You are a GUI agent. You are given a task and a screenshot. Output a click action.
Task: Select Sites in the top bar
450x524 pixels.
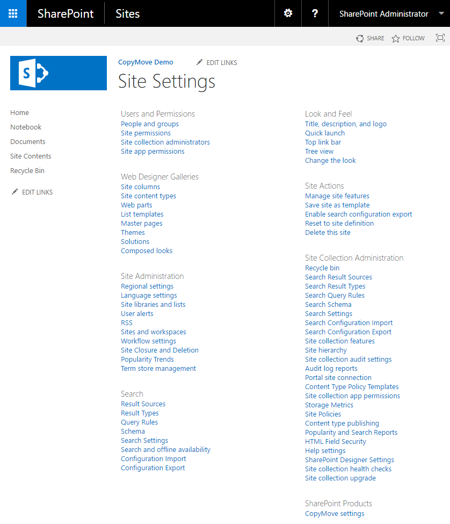(x=127, y=13)
